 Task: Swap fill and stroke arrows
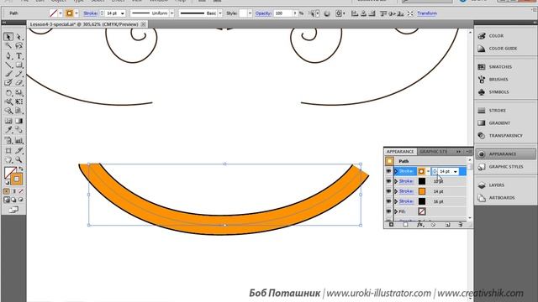coord(21,169)
